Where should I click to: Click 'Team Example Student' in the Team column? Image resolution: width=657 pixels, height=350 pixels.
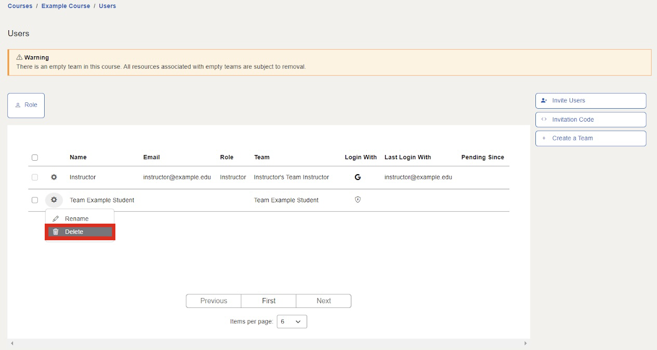pyautogui.click(x=286, y=200)
